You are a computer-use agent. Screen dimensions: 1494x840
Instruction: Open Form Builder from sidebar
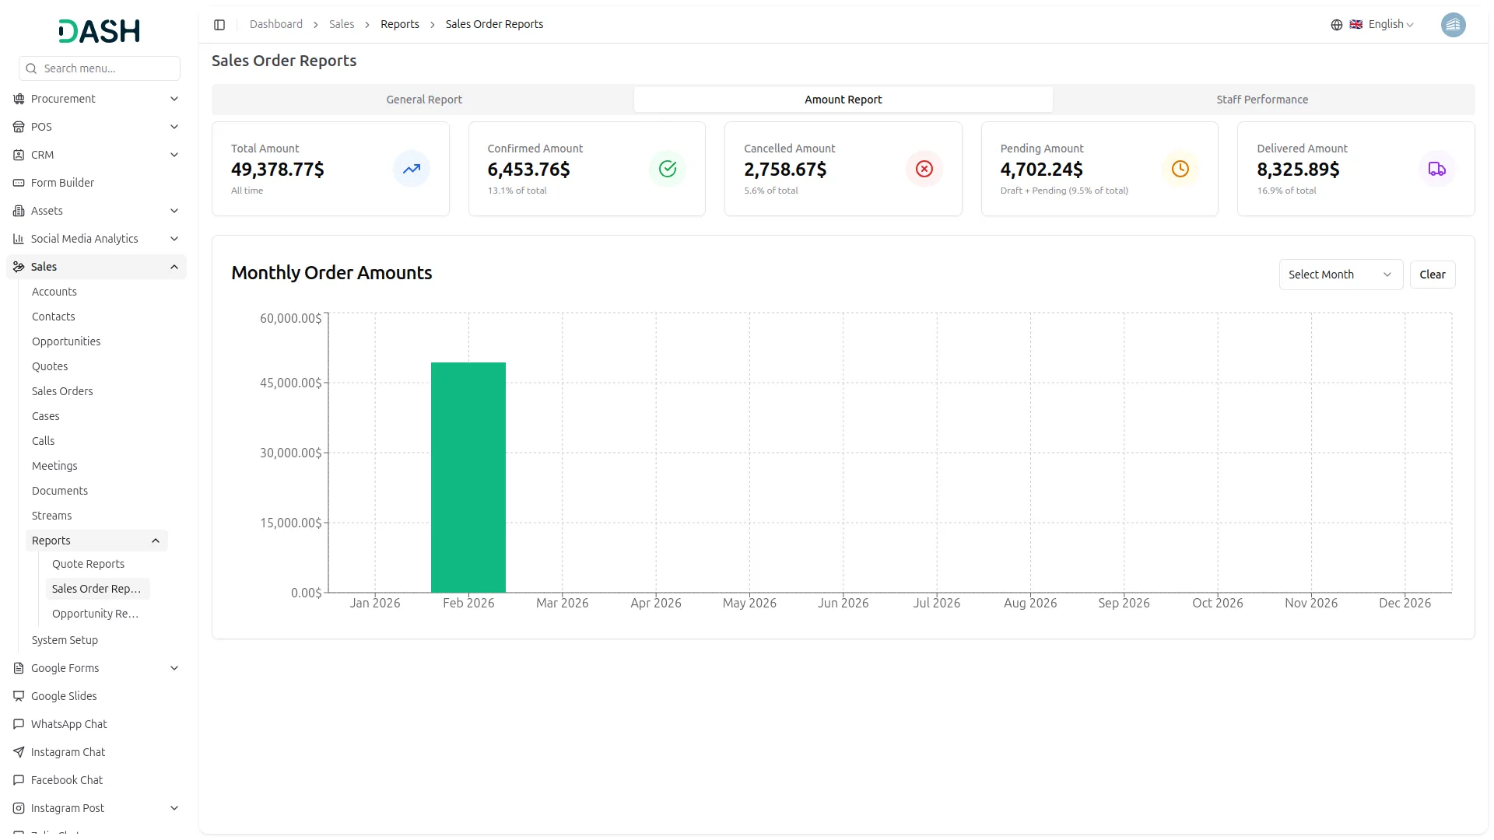tap(62, 183)
